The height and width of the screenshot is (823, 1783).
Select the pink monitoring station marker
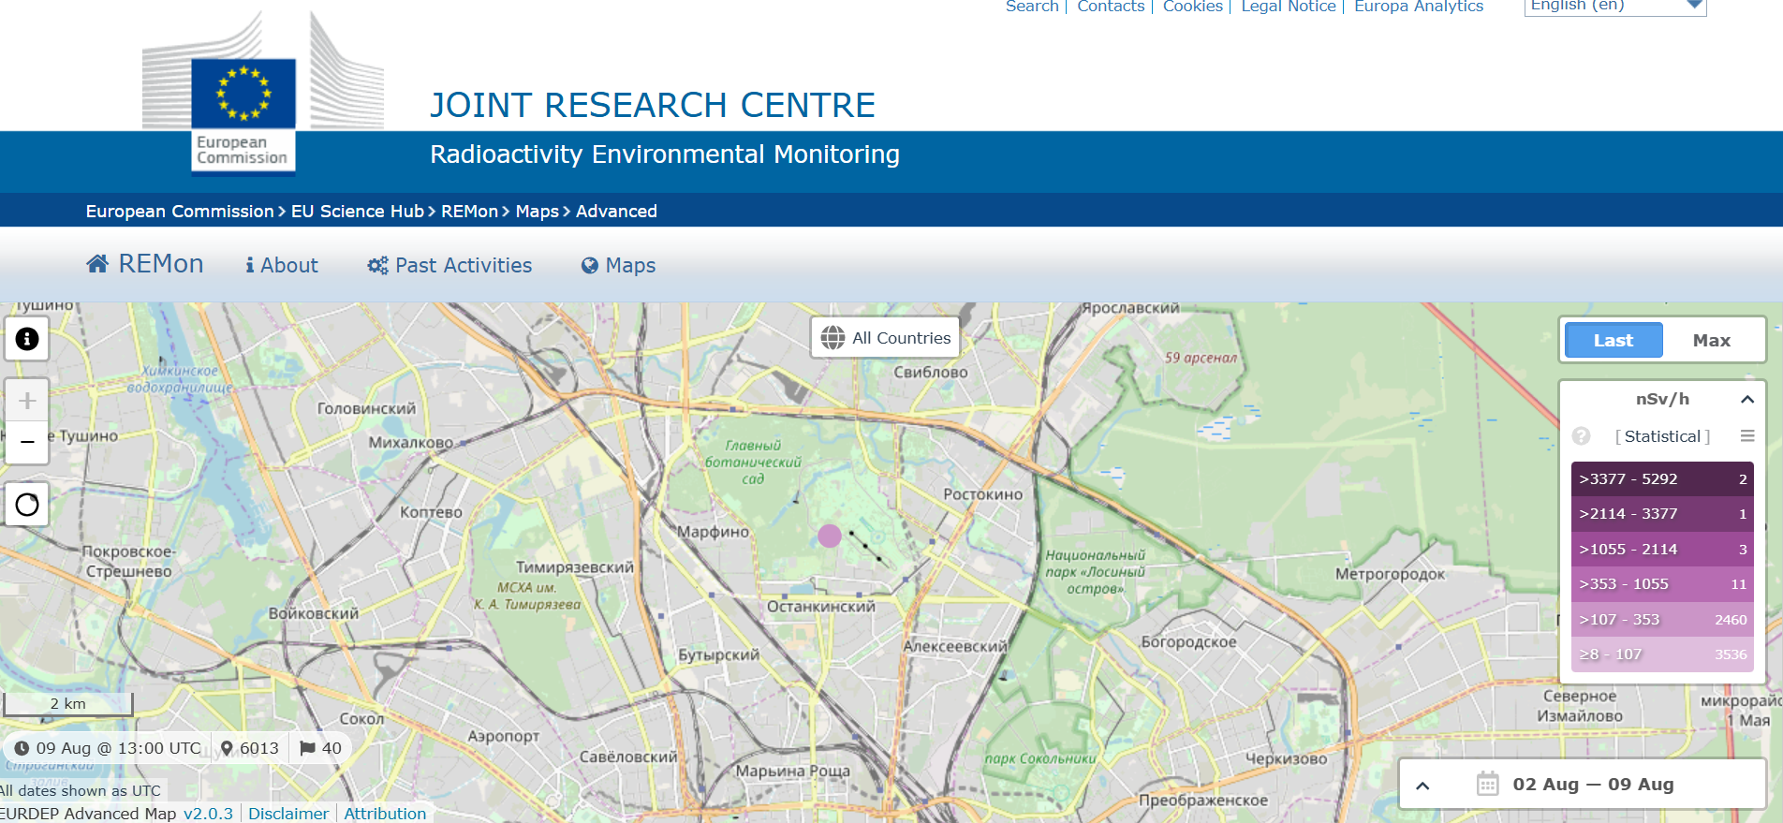(830, 536)
